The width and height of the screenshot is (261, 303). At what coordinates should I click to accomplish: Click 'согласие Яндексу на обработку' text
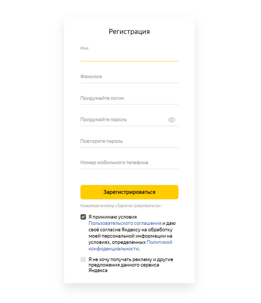point(136,230)
